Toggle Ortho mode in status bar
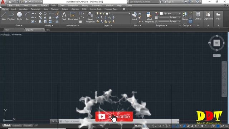 (156, 126)
